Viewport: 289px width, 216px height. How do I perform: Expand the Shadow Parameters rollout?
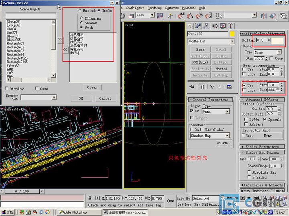tap(262, 147)
